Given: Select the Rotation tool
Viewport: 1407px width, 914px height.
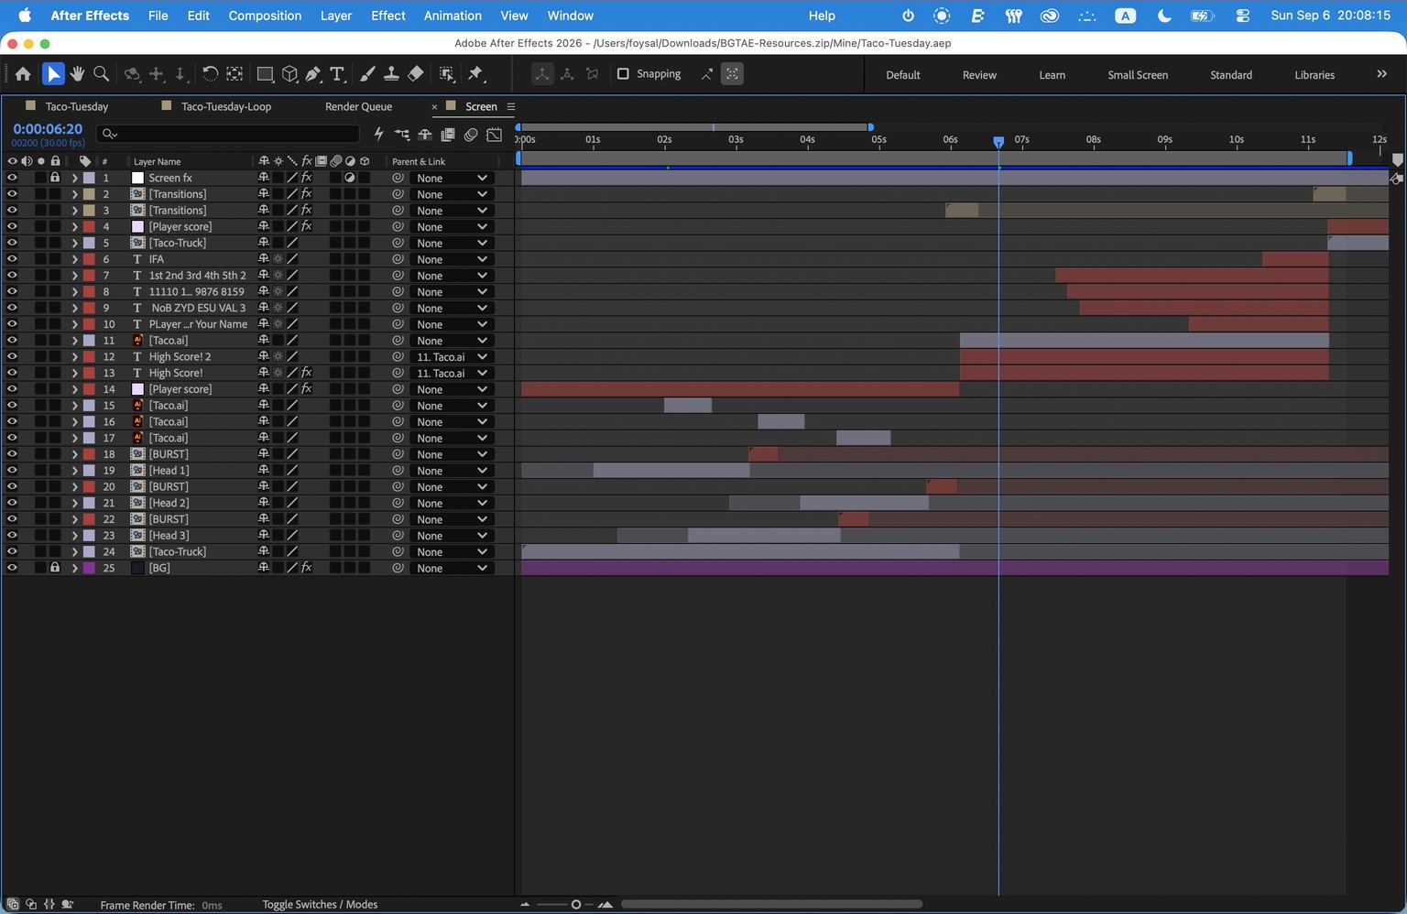Looking at the screenshot, I should (210, 74).
